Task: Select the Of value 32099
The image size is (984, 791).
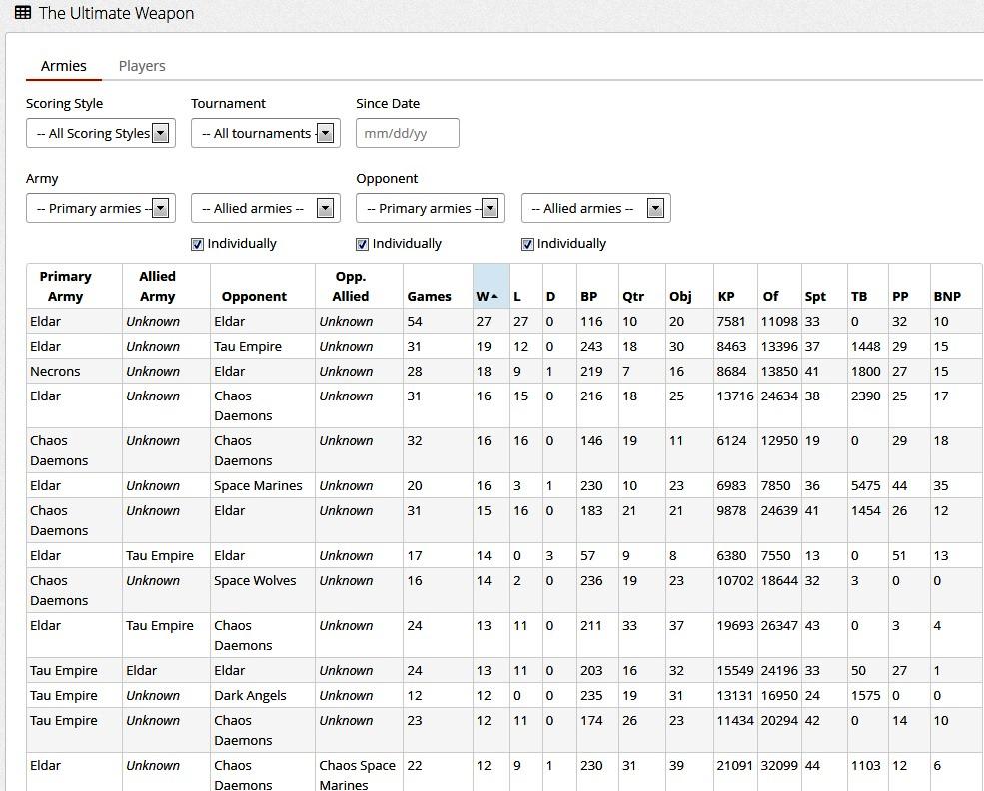Action: 779,766
